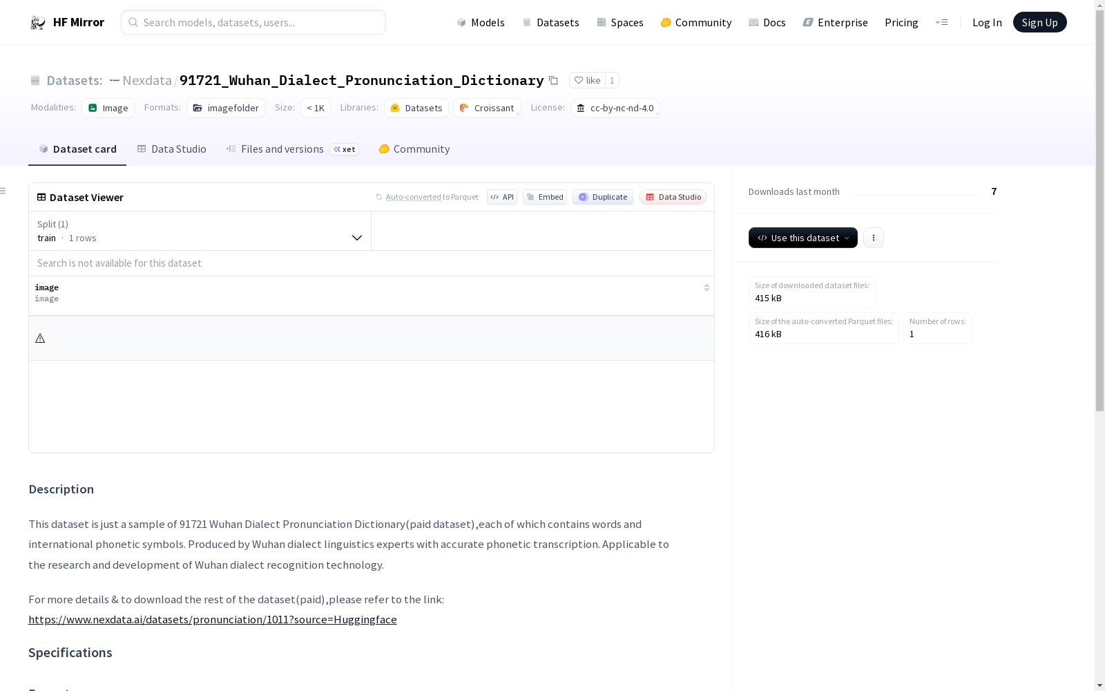Click the heart like button
This screenshot has height=691, width=1105.
(587, 80)
